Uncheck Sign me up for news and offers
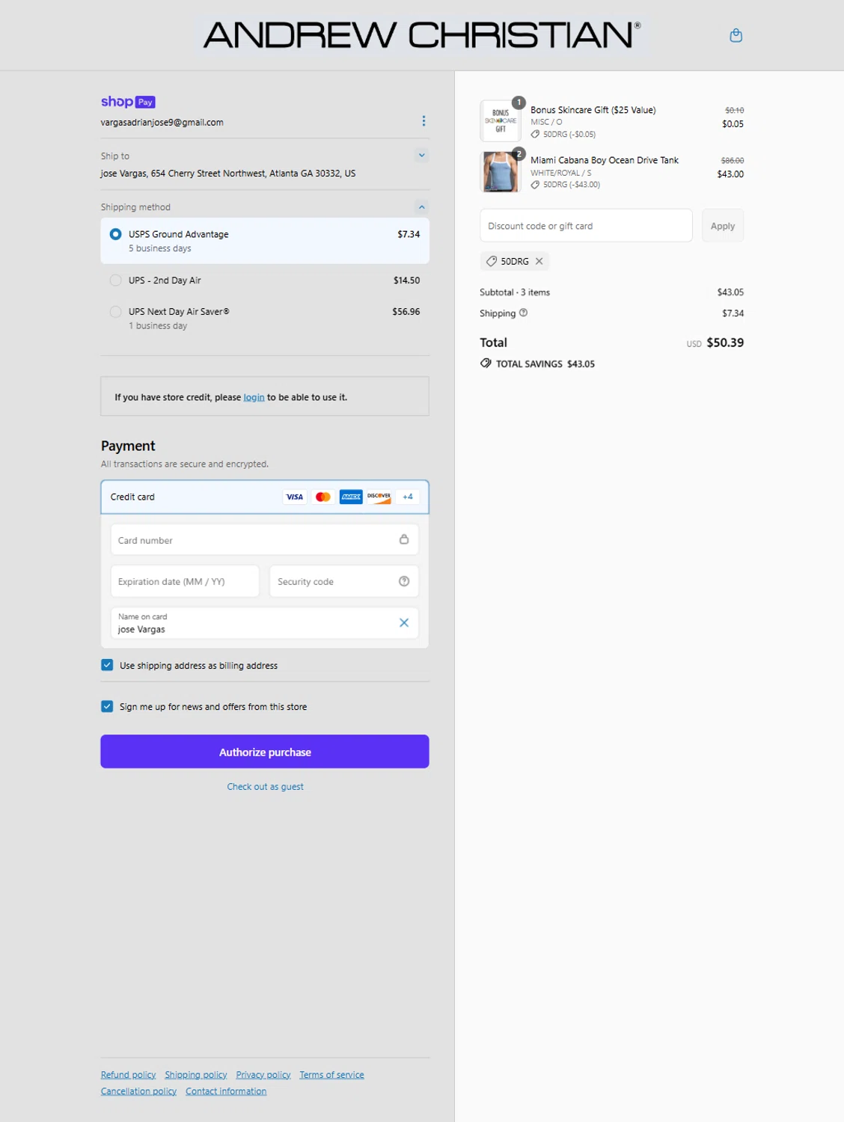 pyautogui.click(x=107, y=706)
